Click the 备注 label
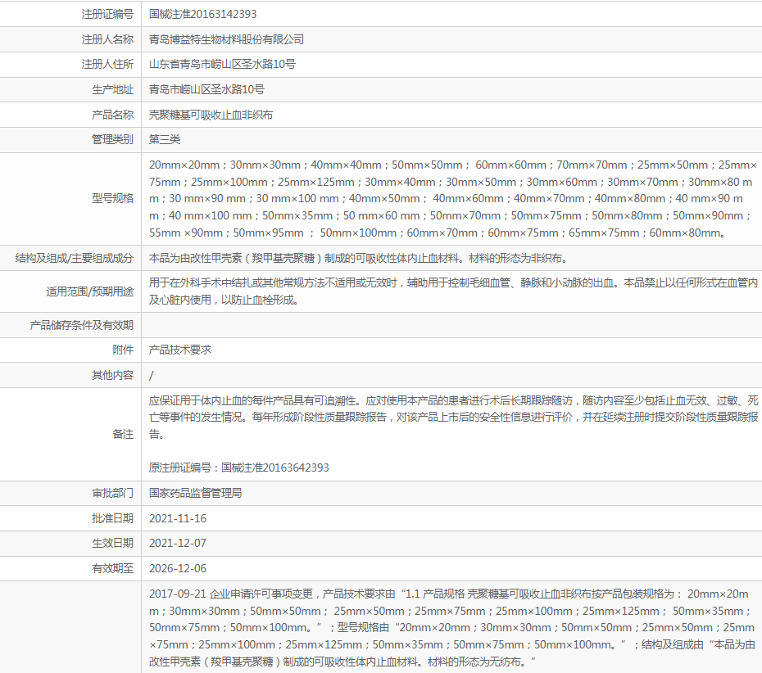Screen dimensions: 762x673 pos(123,434)
